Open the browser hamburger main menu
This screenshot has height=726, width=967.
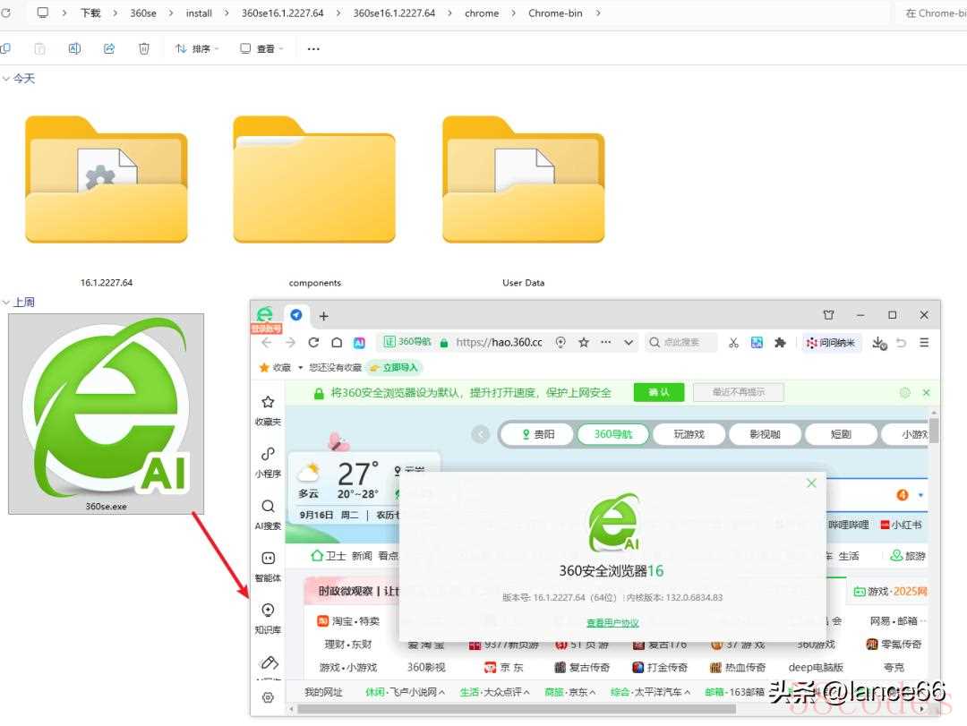click(924, 342)
